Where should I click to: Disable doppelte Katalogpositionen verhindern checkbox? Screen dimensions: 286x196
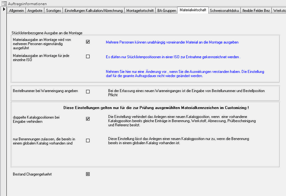point(88,119)
